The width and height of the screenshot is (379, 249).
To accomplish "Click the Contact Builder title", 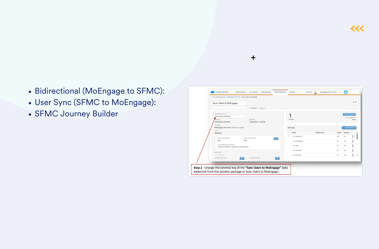I will pyautogui.click(x=222, y=92).
